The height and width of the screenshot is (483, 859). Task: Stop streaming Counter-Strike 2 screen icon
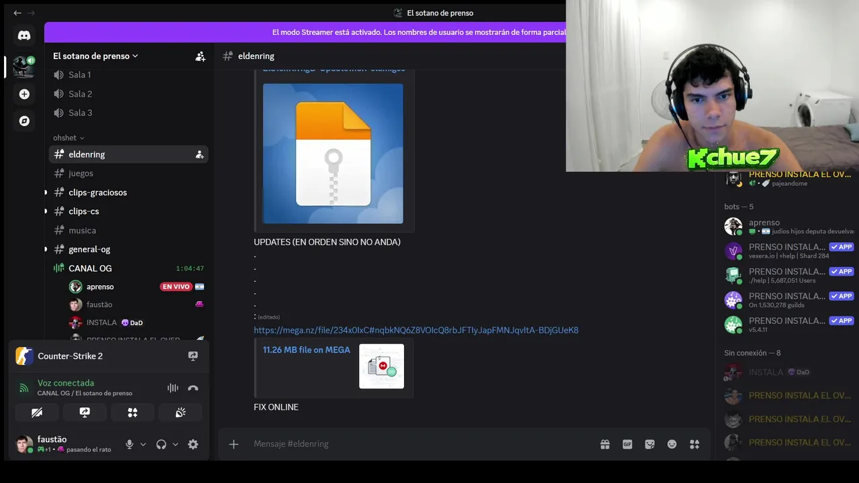tap(193, 356)
